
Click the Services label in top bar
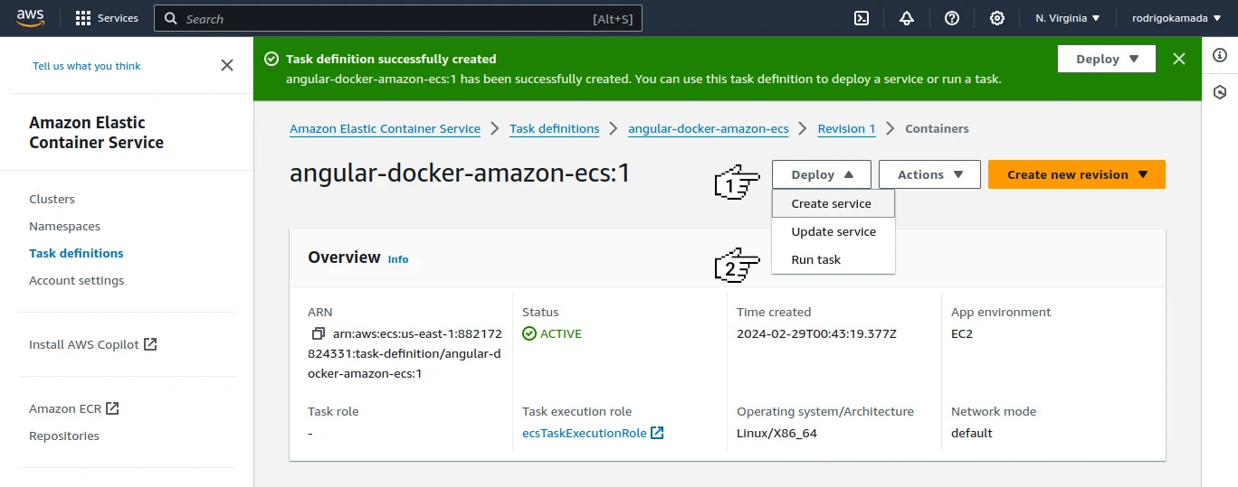pos(118,18)
